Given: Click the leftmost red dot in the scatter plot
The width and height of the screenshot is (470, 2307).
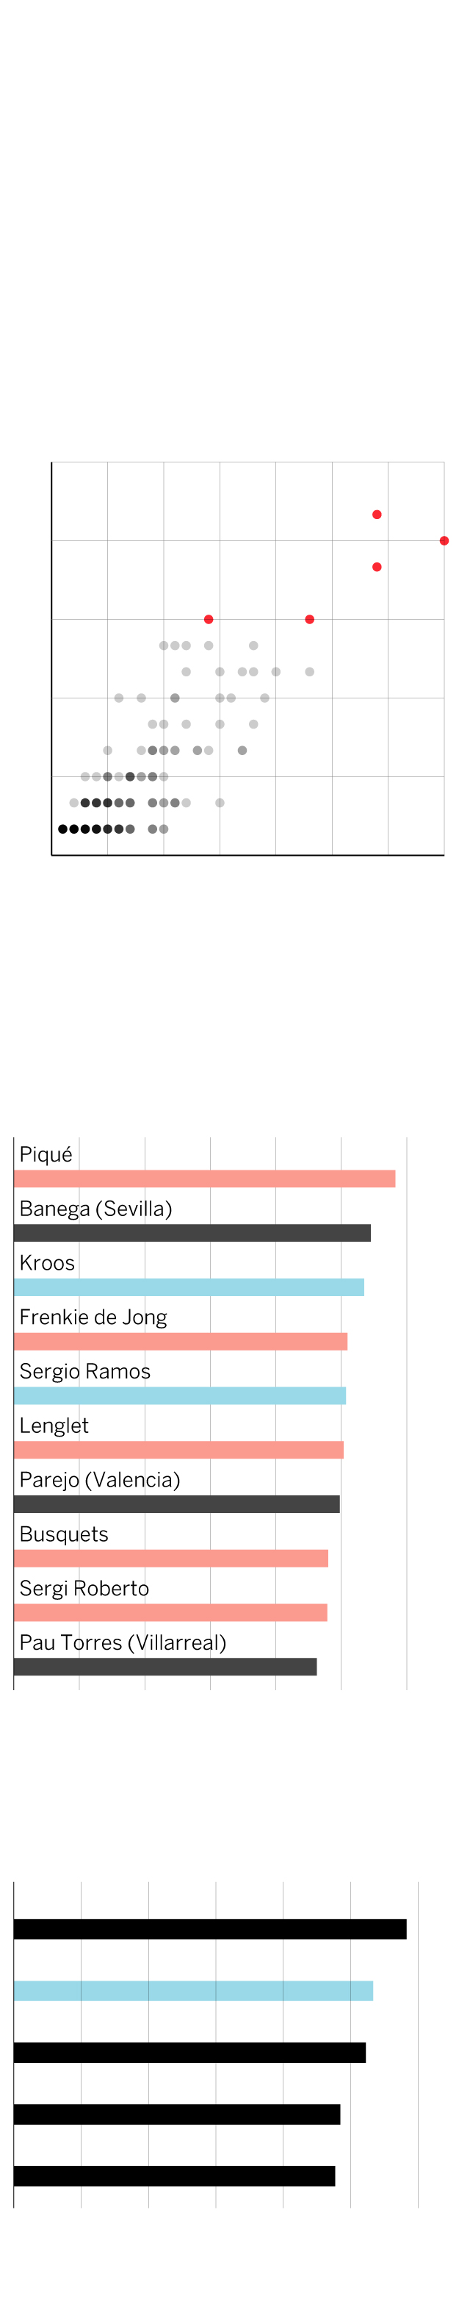Looking at the screenshot, I should click(x=209, y=620).
